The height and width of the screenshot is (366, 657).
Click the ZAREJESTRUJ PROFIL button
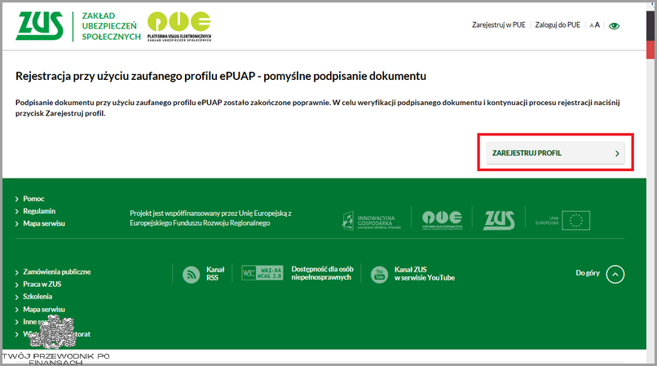click(555, 153)
